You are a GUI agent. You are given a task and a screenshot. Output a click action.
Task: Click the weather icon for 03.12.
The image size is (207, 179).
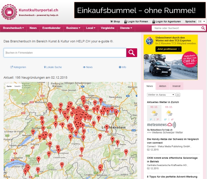pyautogui.click(x=169, y=113)
